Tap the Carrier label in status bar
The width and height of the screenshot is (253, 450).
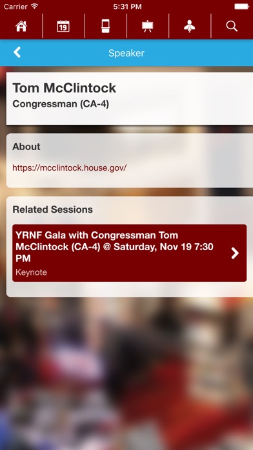click(15, 6)
